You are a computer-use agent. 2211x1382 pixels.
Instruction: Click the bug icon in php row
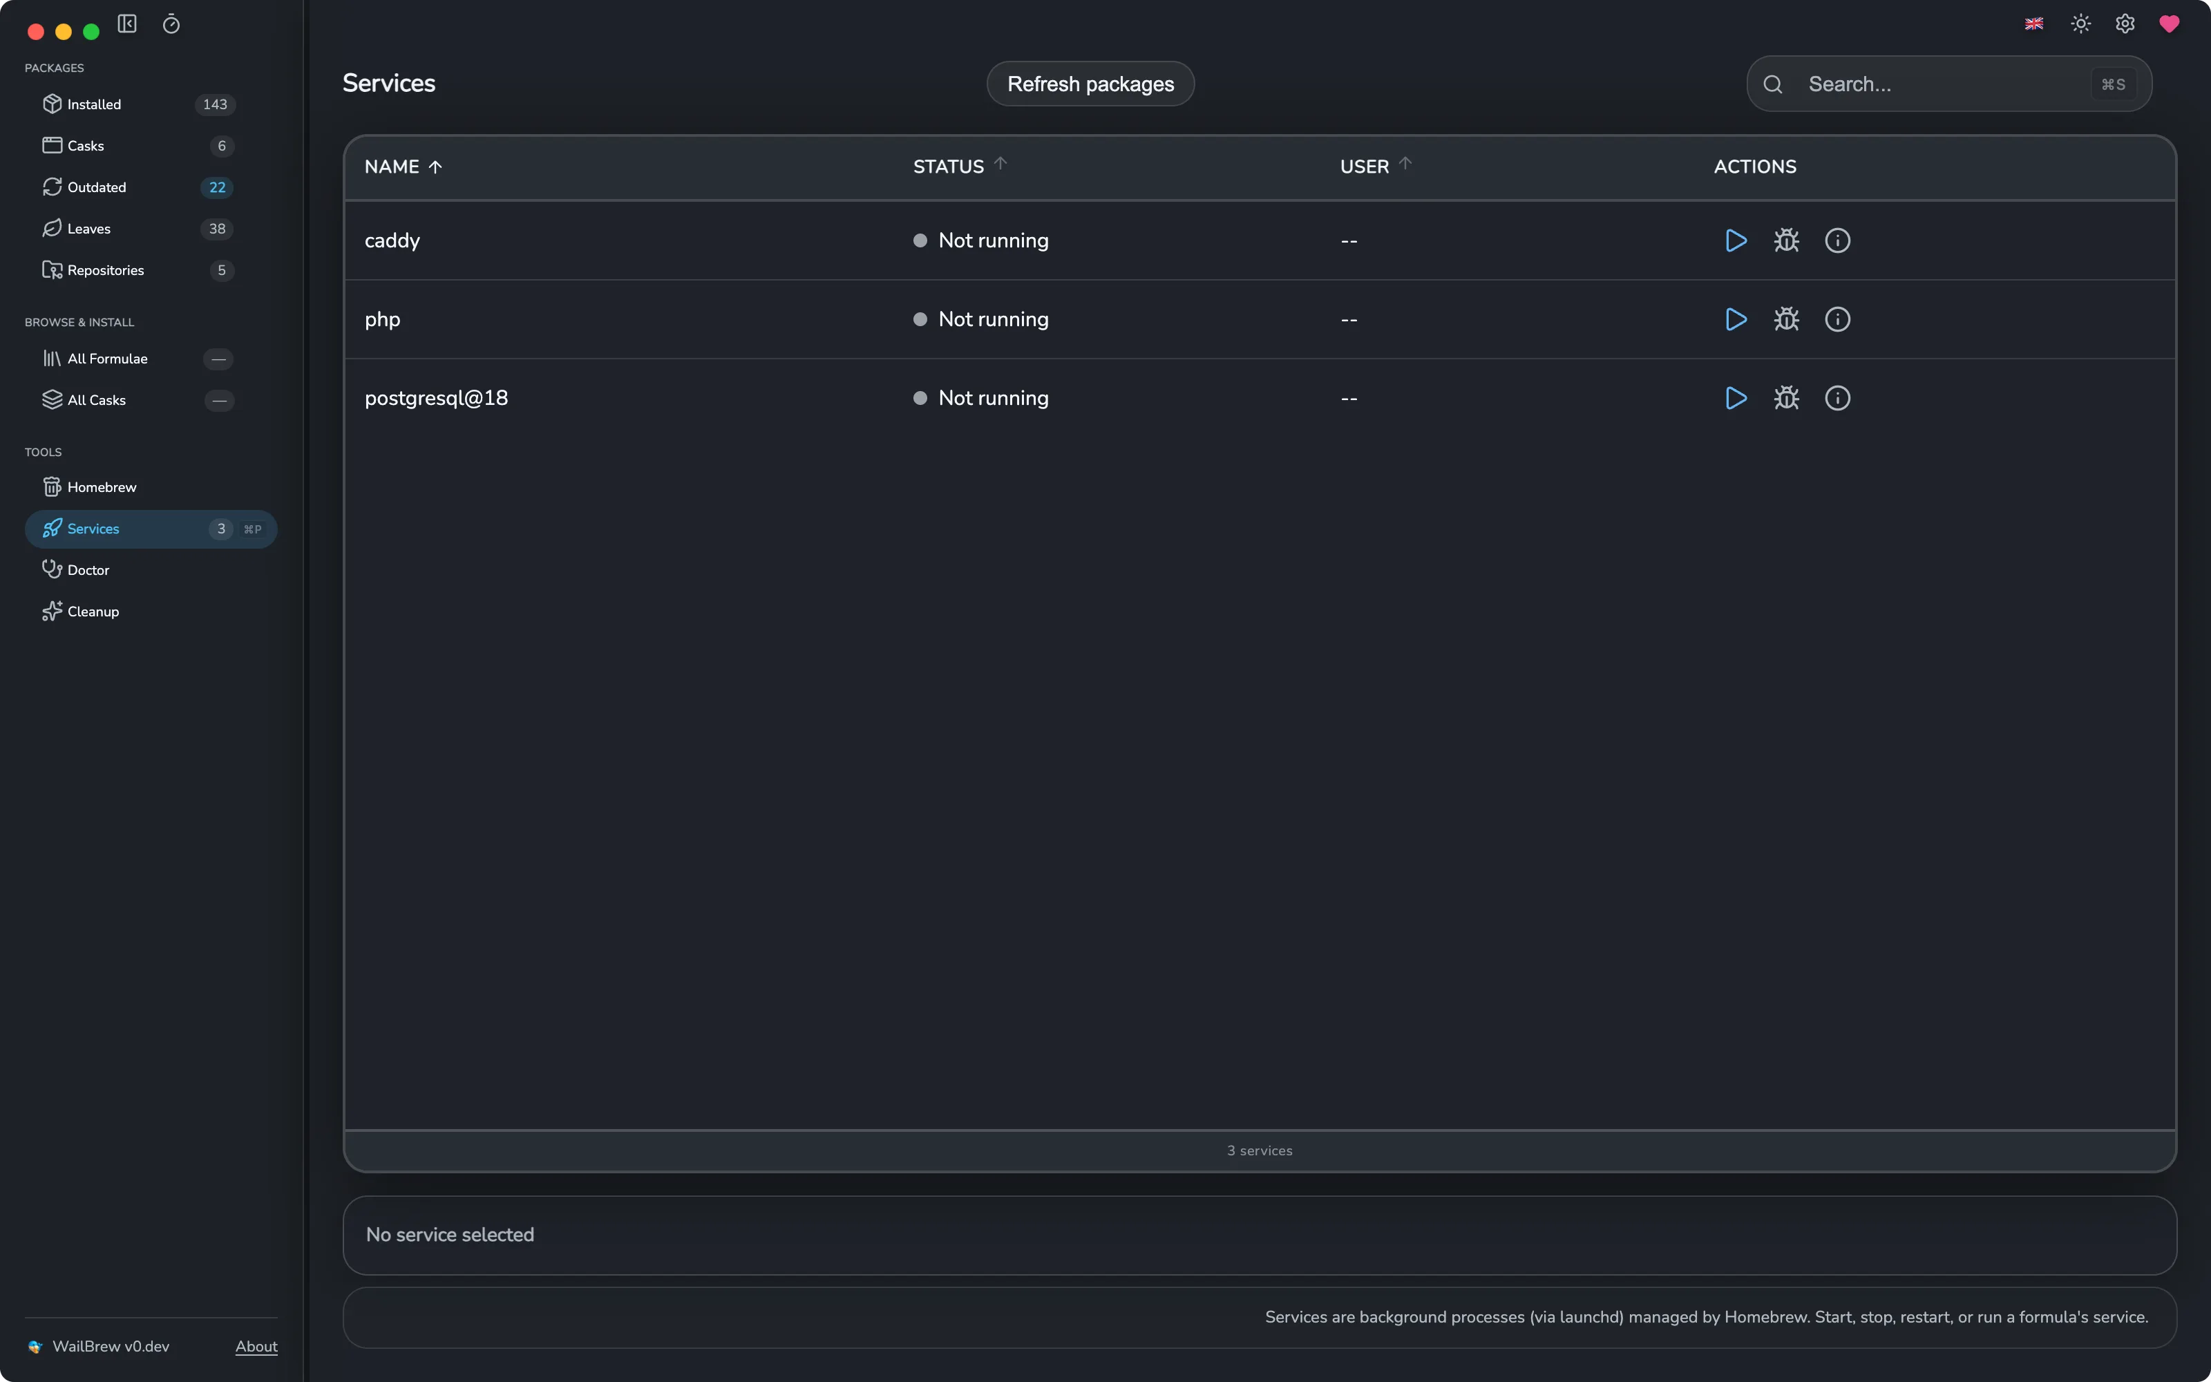1786,319
